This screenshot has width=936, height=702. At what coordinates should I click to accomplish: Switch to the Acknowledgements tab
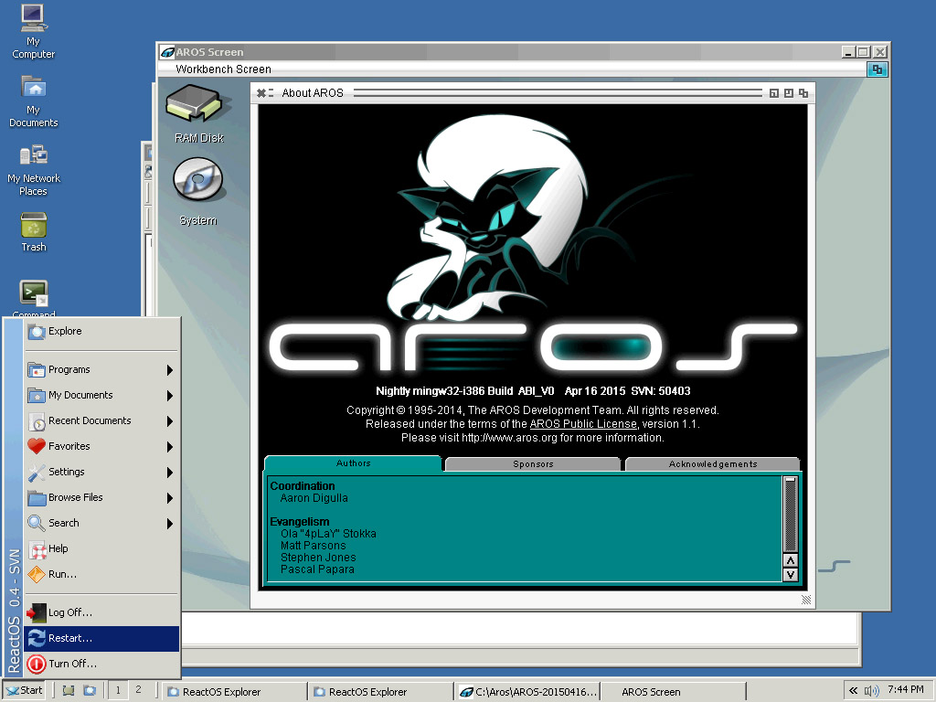pyautogui.click(x=713, y=464)
